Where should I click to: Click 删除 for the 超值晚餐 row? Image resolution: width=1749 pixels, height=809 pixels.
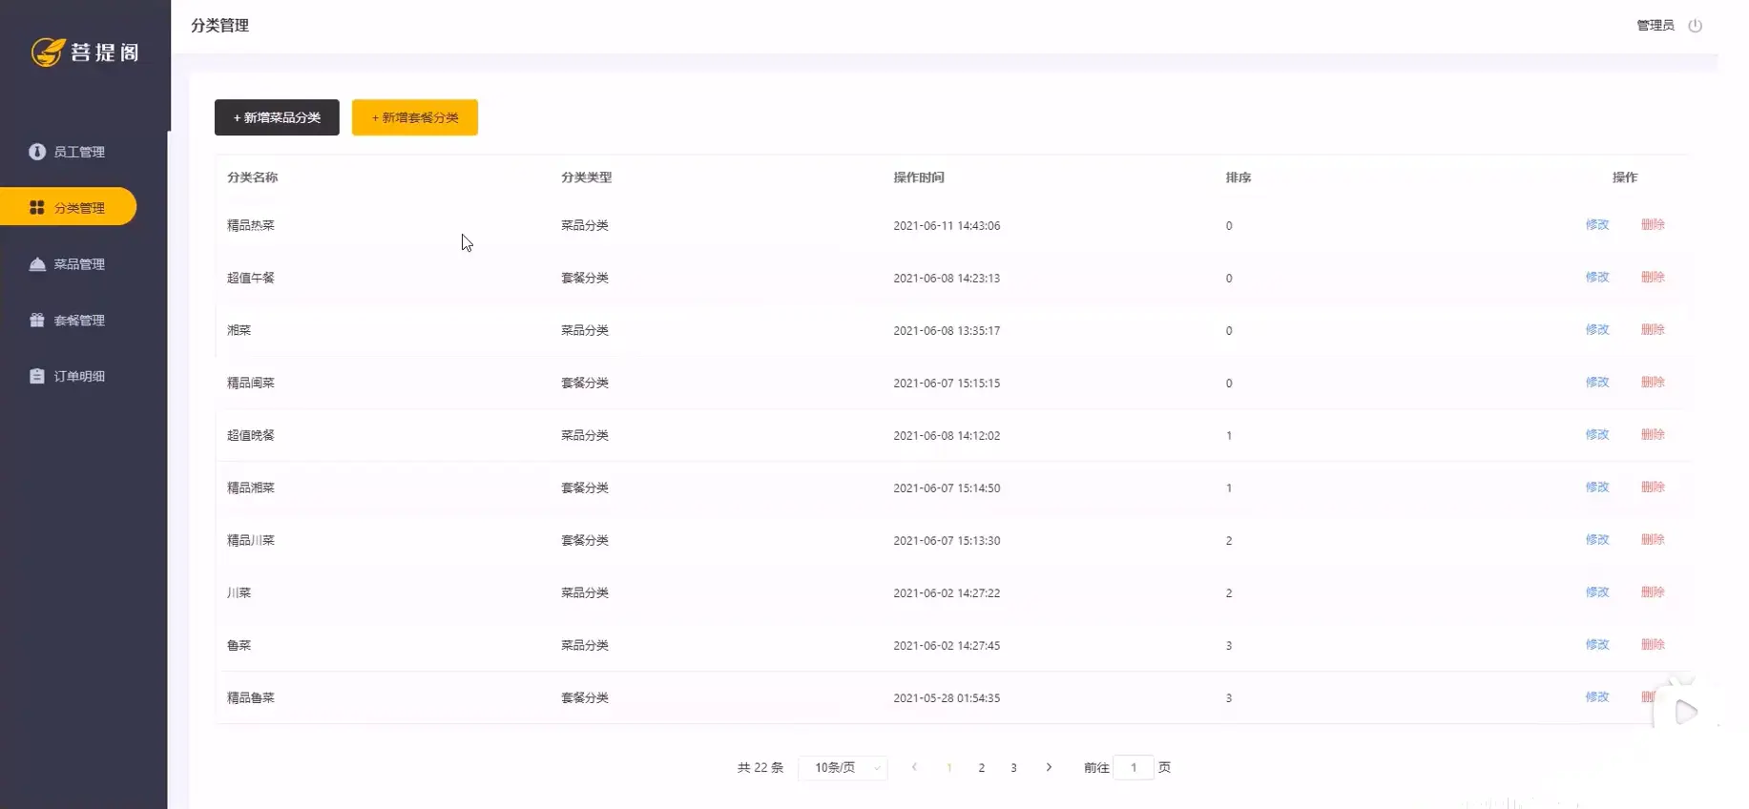[1653, 435]
